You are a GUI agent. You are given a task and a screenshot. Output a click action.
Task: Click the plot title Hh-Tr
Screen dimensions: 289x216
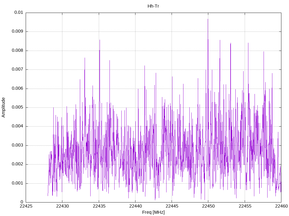153,6
